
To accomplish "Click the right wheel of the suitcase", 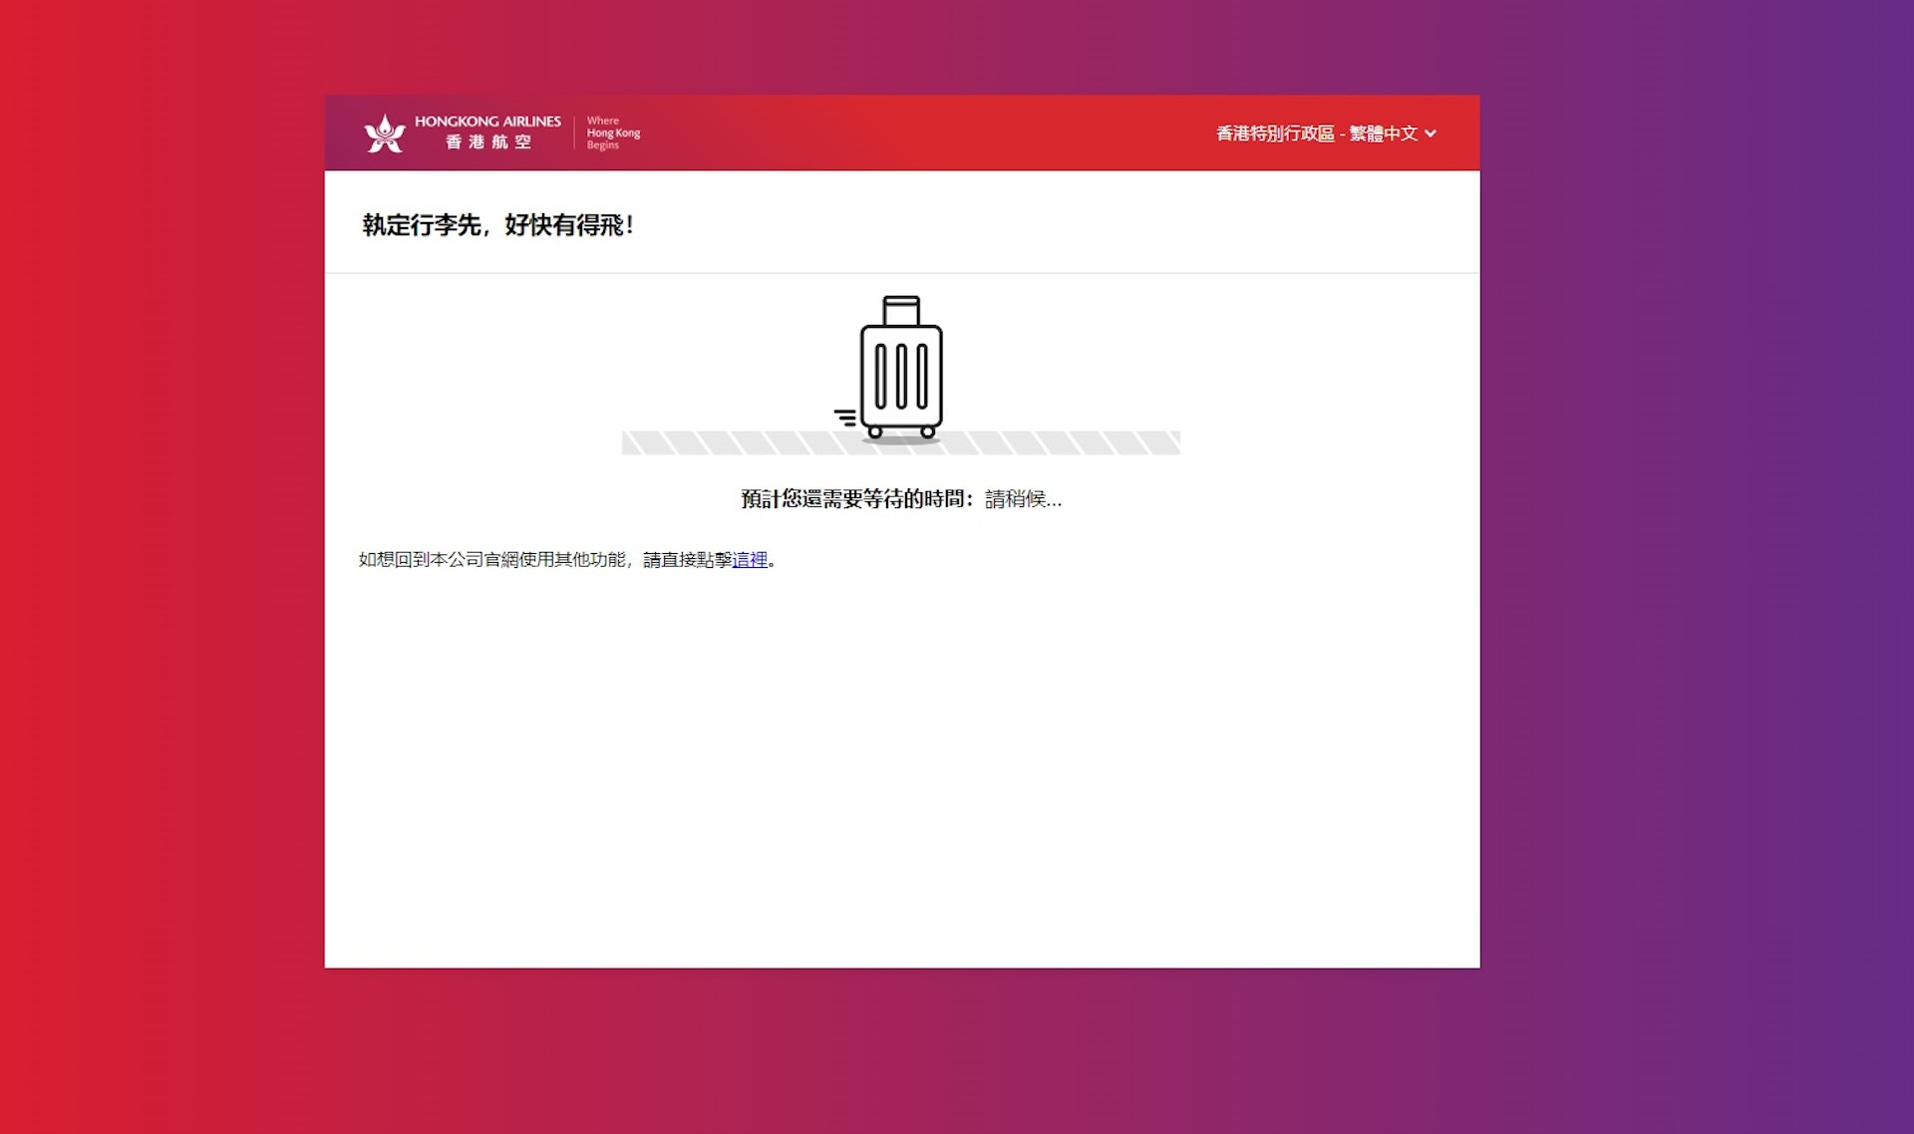I will point(927,431).
